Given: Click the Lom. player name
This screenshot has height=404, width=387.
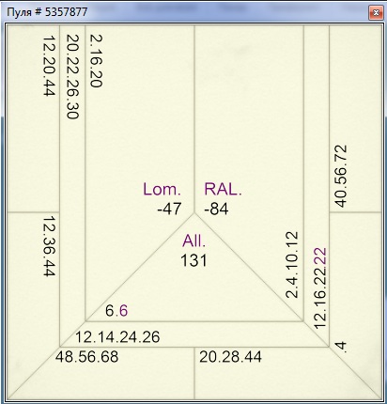Looking at the screenshot, I should 162,189.
